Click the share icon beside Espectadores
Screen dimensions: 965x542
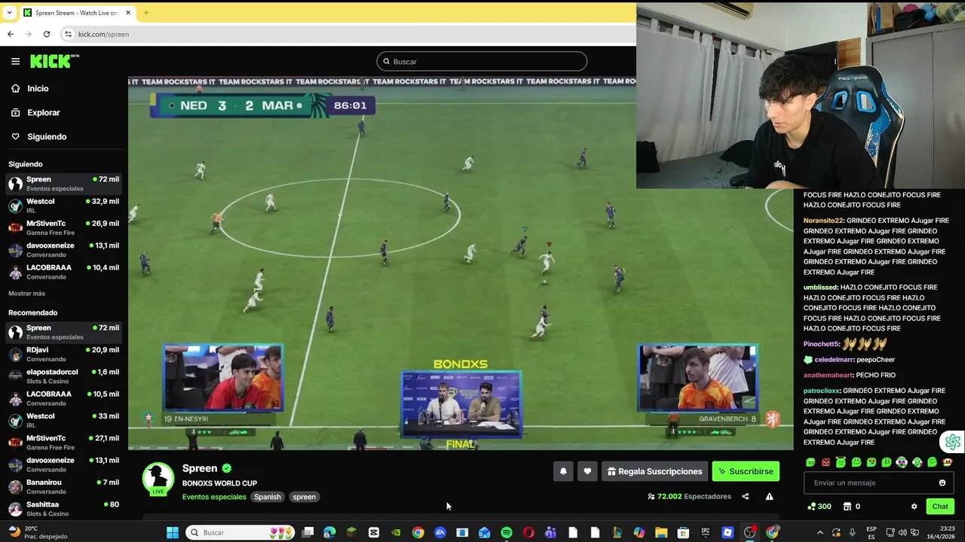(746, 496)
